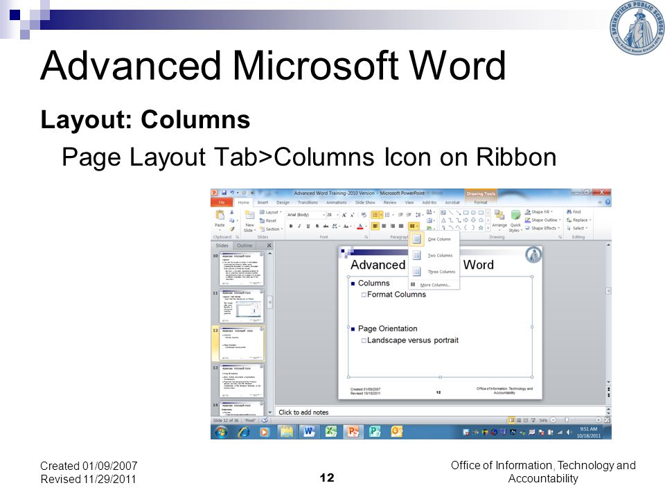Toggle text Shadow formatting
This screenshot has width=665, height=499.
click(x=317, y=226)
